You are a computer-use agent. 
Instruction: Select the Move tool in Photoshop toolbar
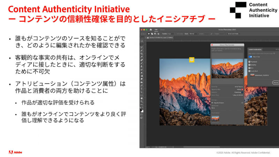(142, 41)
